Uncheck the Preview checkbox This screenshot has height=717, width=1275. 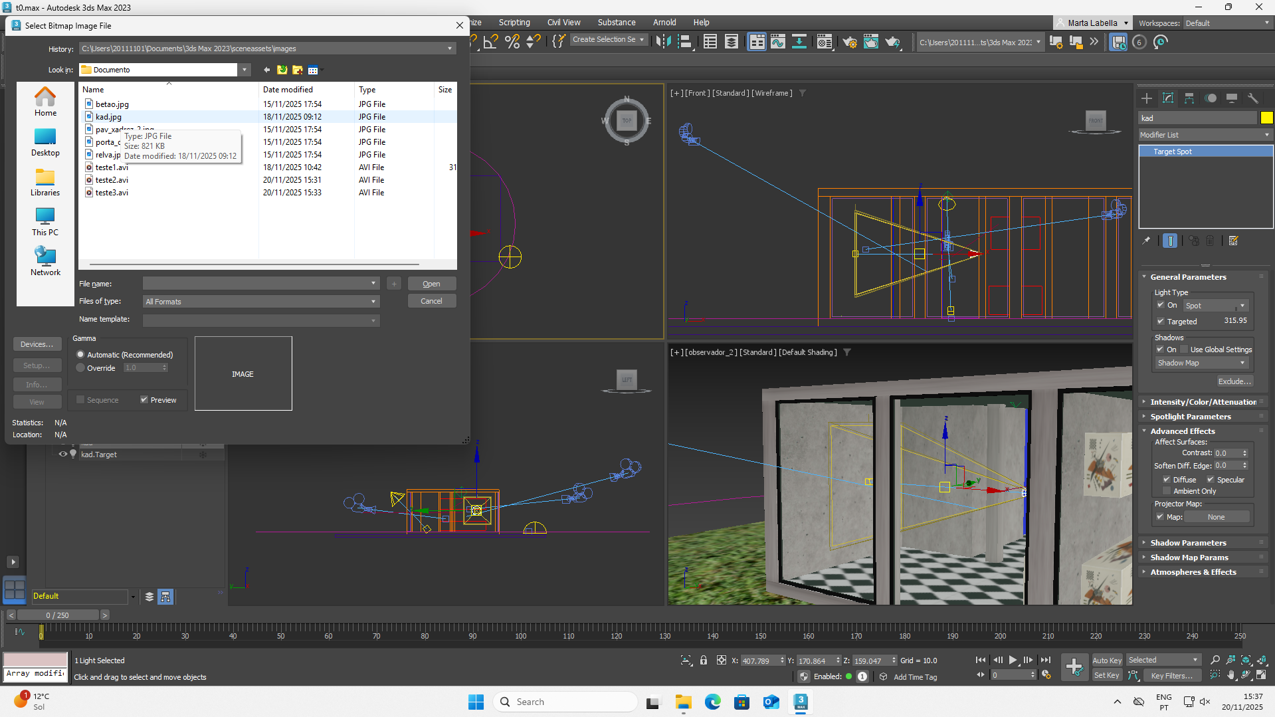(144, 400)
